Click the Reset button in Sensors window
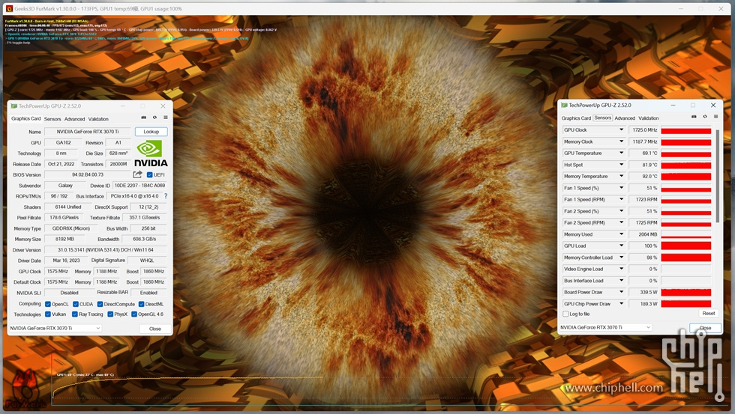Screen dimensions: 735x414 click(708, 314)
